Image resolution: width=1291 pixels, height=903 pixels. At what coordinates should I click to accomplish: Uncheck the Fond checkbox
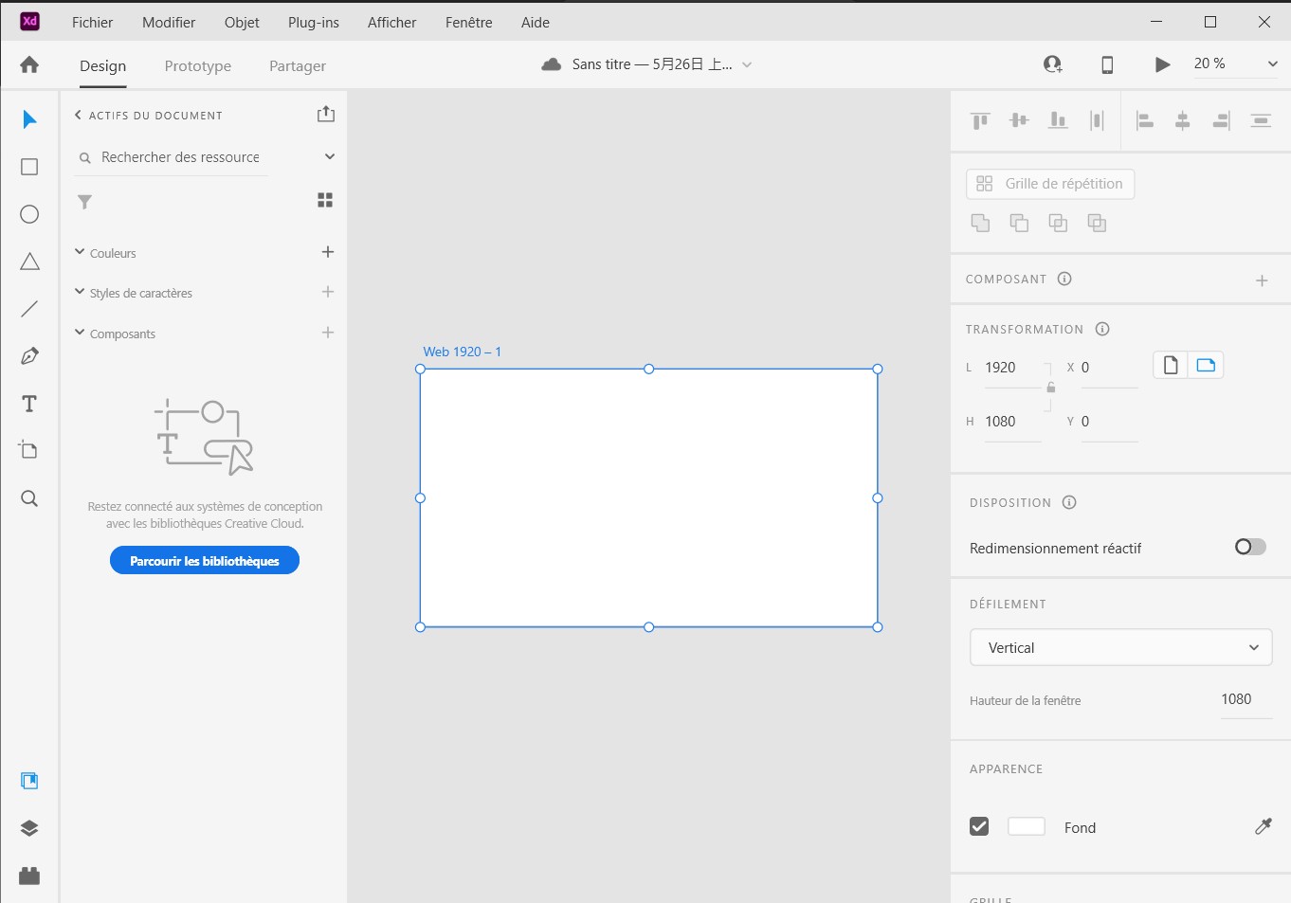point(979,825)
